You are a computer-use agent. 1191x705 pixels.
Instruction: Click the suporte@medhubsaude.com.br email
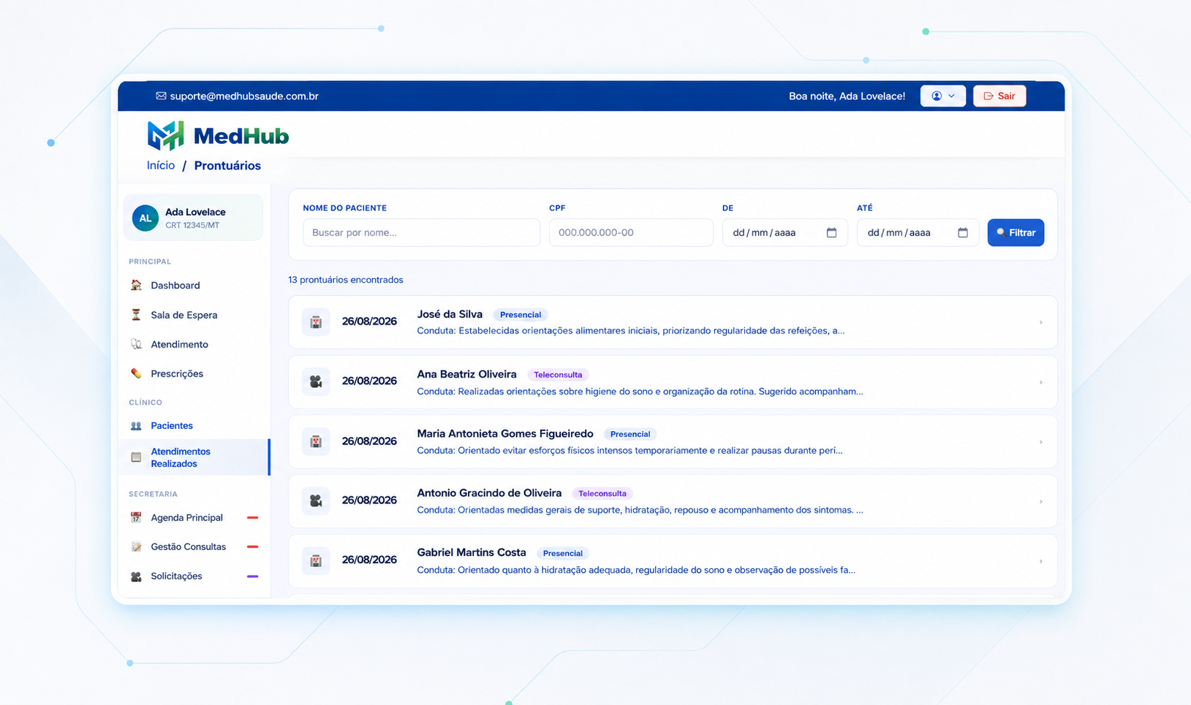coord(244,96)
